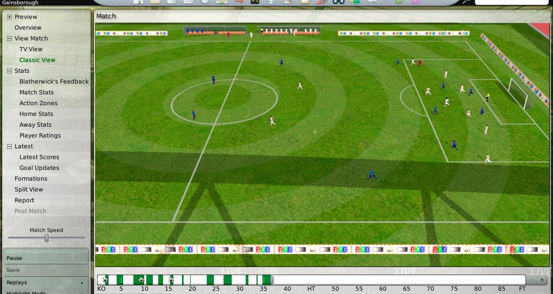The height and width of the screenshot is (294, 553).
Task: Click the KO label on timeline
Action: [101, 289]
